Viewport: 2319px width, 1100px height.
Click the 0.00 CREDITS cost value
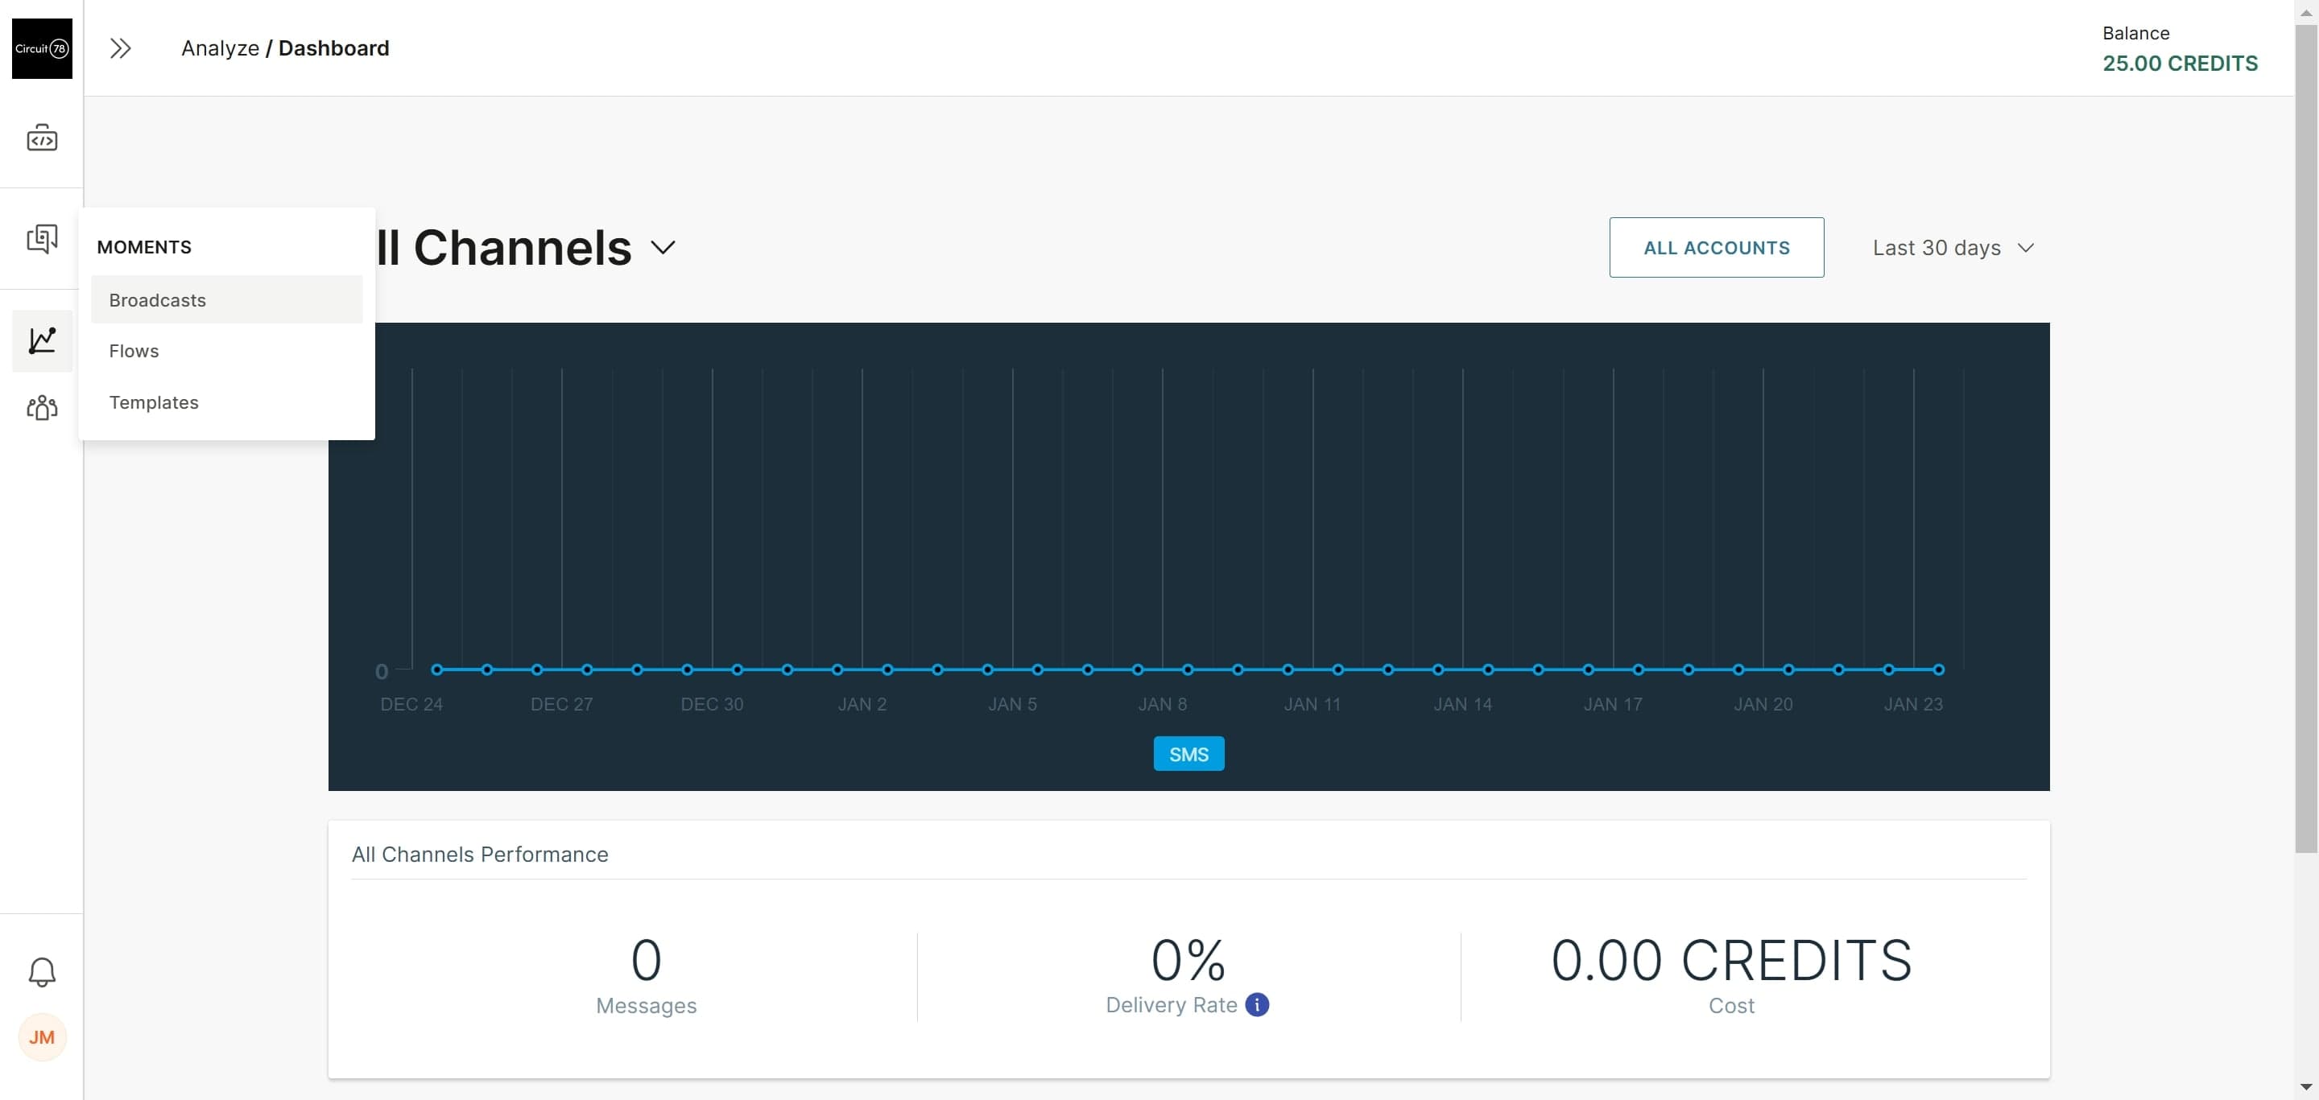1731,960
